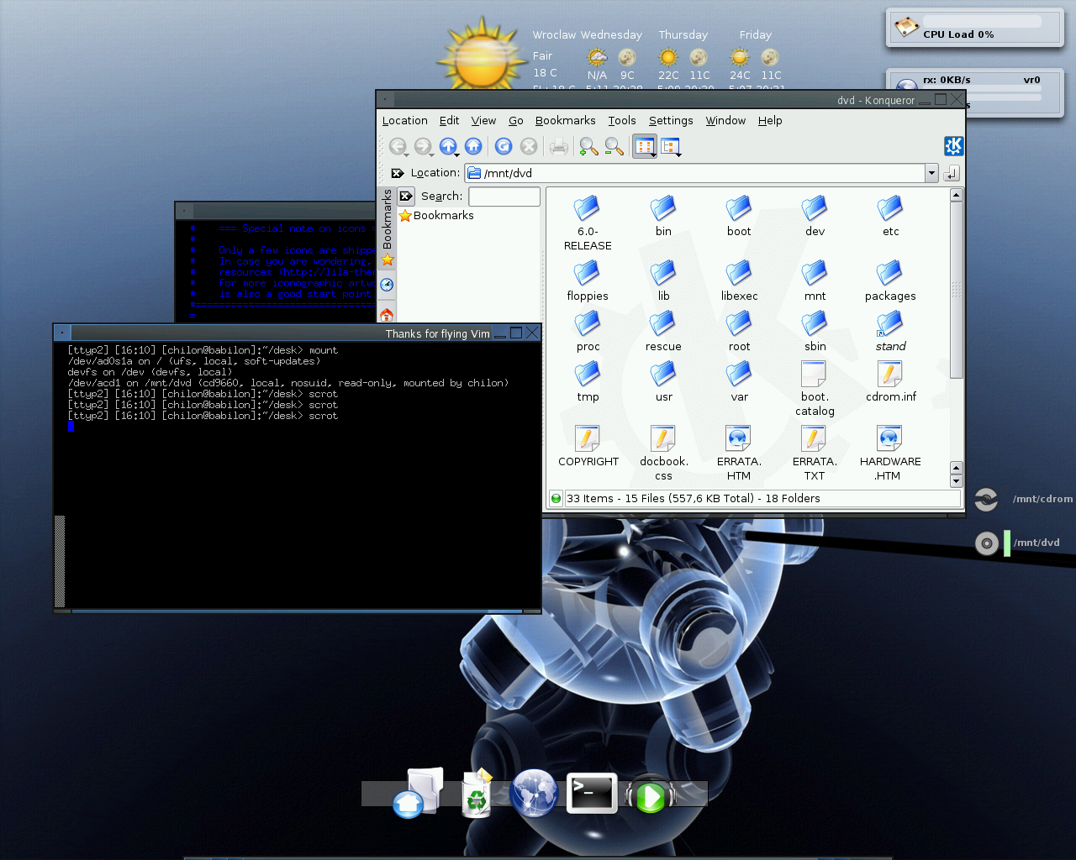
Task: Launch the web browser globe in dock
Action: click(534, 793)
